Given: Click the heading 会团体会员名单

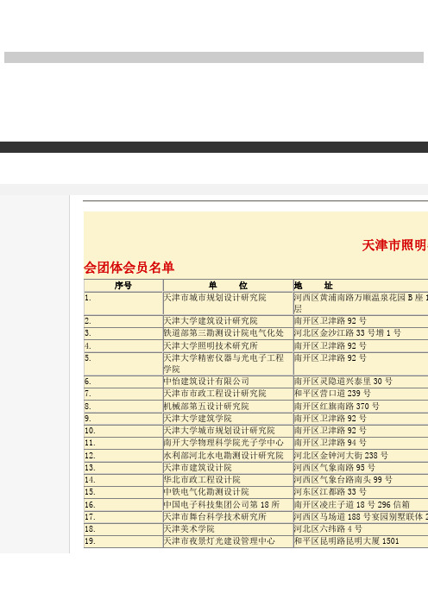Looking at the screenshot, I should pyautogui.click(x=129, y=268).
